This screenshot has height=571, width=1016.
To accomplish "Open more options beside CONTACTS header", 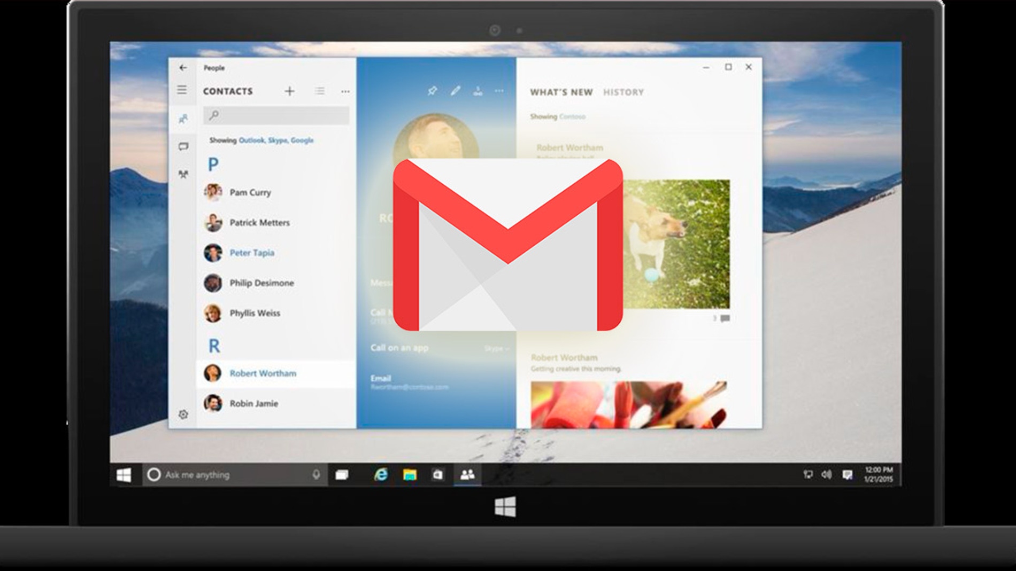I will point(345,92).
